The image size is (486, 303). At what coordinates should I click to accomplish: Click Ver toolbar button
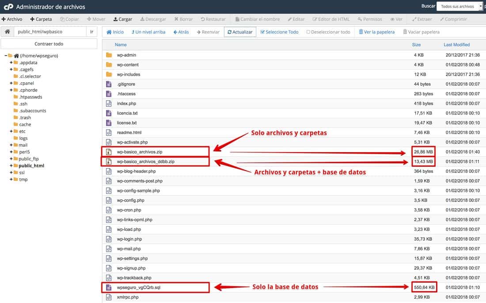pos(396,19)
